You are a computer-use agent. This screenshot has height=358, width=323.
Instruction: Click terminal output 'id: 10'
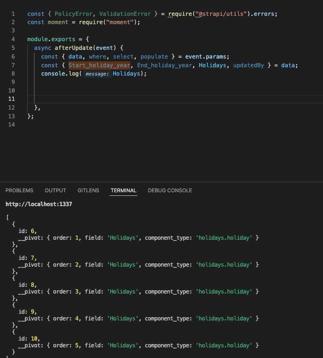click(29, 339)
